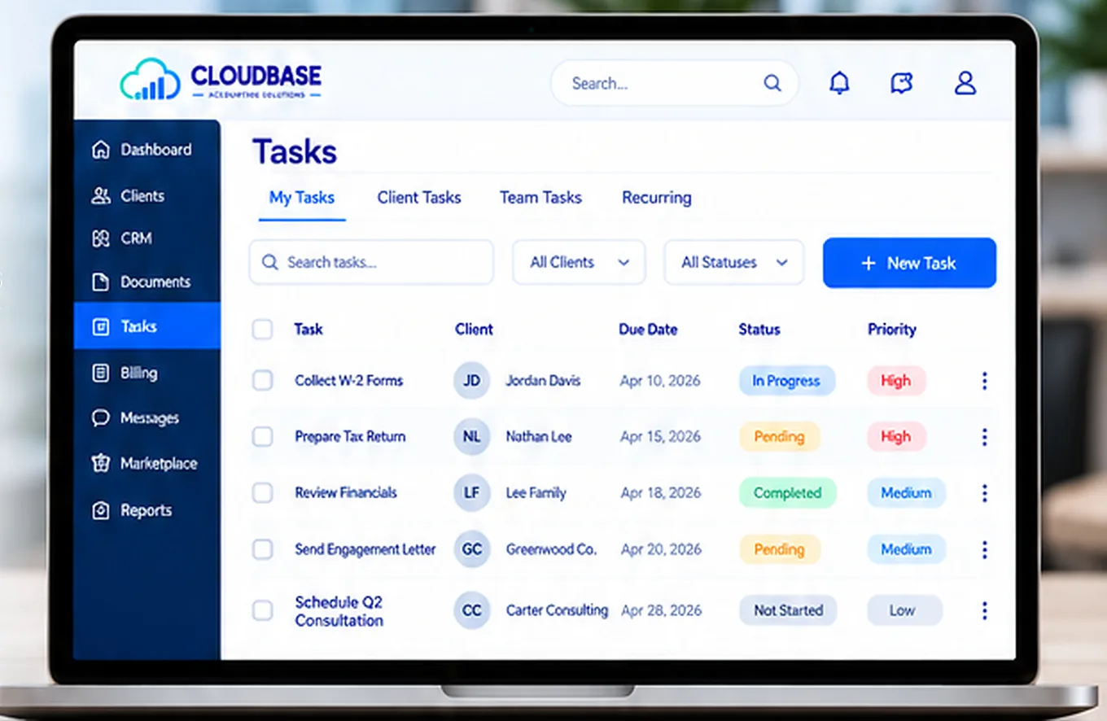Viewport: 1107px width, 721px height.
Task: Open the user profile icon
Action: pyautogui.click(x=965, y=82)
